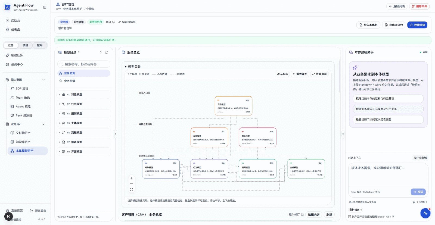Click the 删除本体 button
Viewport: 435px width, 225px height.
point(419,6)
